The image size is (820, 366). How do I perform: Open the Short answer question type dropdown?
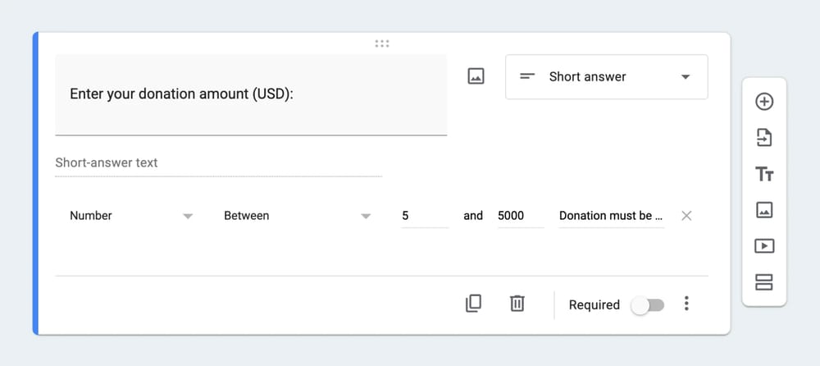[x=606, y=77]
